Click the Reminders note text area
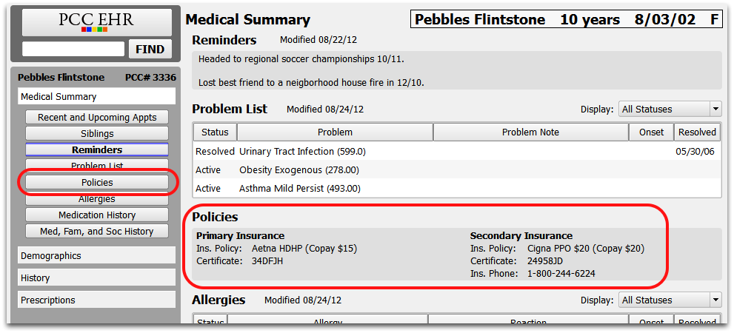Image resolution: width=734 pixels, height=333 pixels. (457, 70)
